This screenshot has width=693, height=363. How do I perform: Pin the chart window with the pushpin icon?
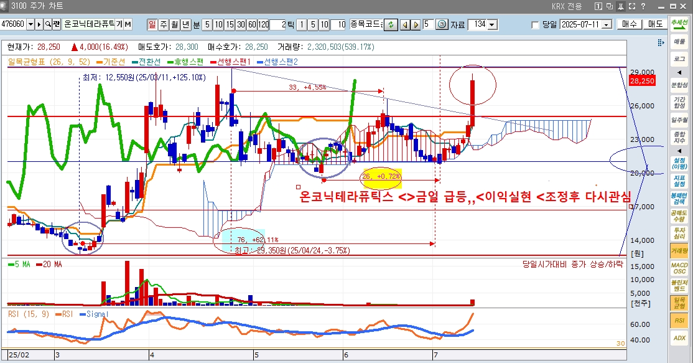tap(620, 7)
